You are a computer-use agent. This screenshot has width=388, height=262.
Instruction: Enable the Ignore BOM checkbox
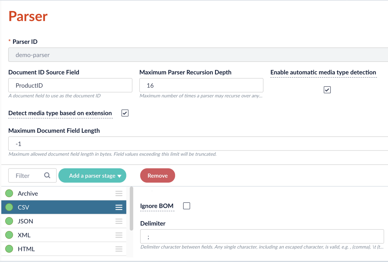point(187,206)
